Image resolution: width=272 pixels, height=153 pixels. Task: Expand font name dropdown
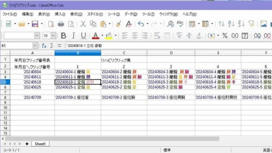(x=37, y=36)
